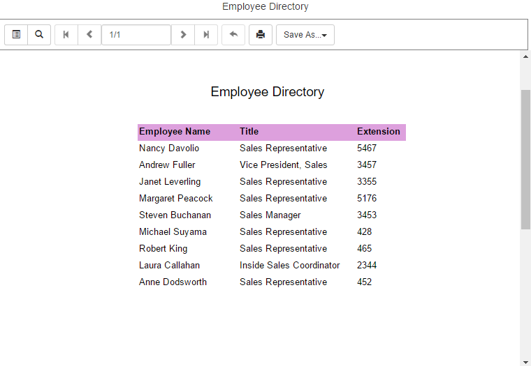
Task: Open the search magnifier tool
Action: click(x=39, y=34)
